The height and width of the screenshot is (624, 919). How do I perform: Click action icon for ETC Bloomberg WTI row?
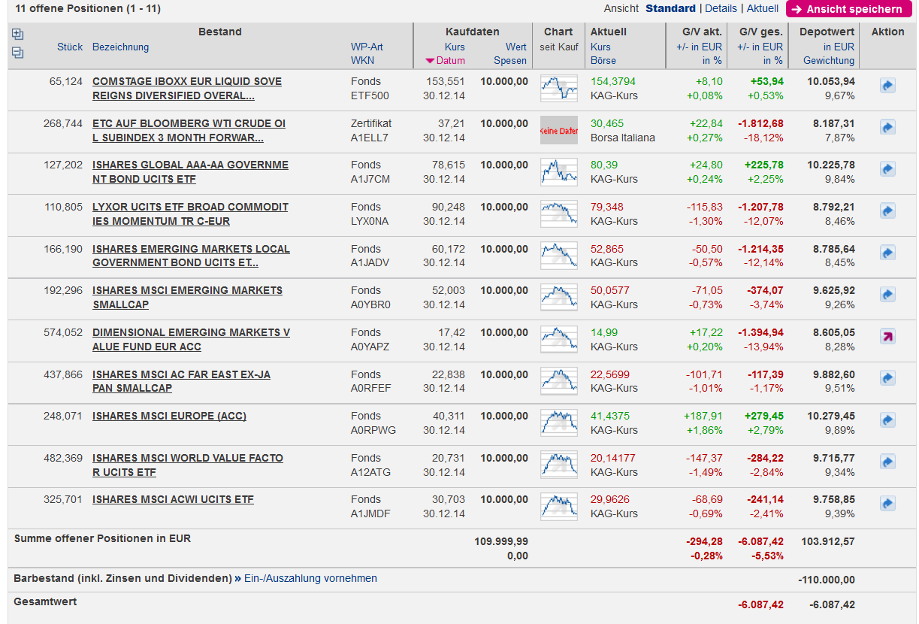(x=887, y=128)
